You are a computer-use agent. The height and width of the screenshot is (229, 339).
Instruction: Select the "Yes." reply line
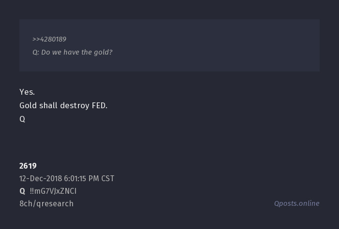pos(27,92)
